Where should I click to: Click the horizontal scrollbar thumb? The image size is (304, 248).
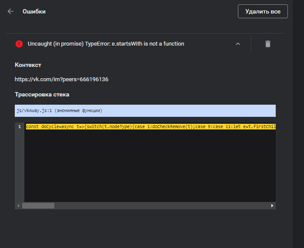[x=38, y=205]
